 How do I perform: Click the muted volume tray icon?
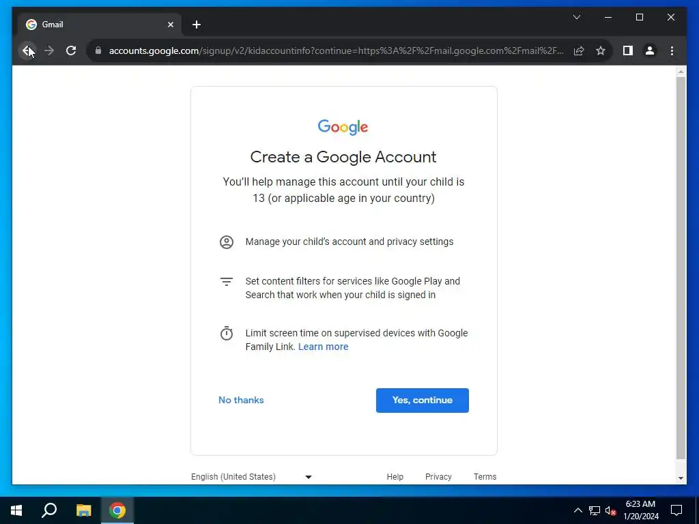[610, 510]
